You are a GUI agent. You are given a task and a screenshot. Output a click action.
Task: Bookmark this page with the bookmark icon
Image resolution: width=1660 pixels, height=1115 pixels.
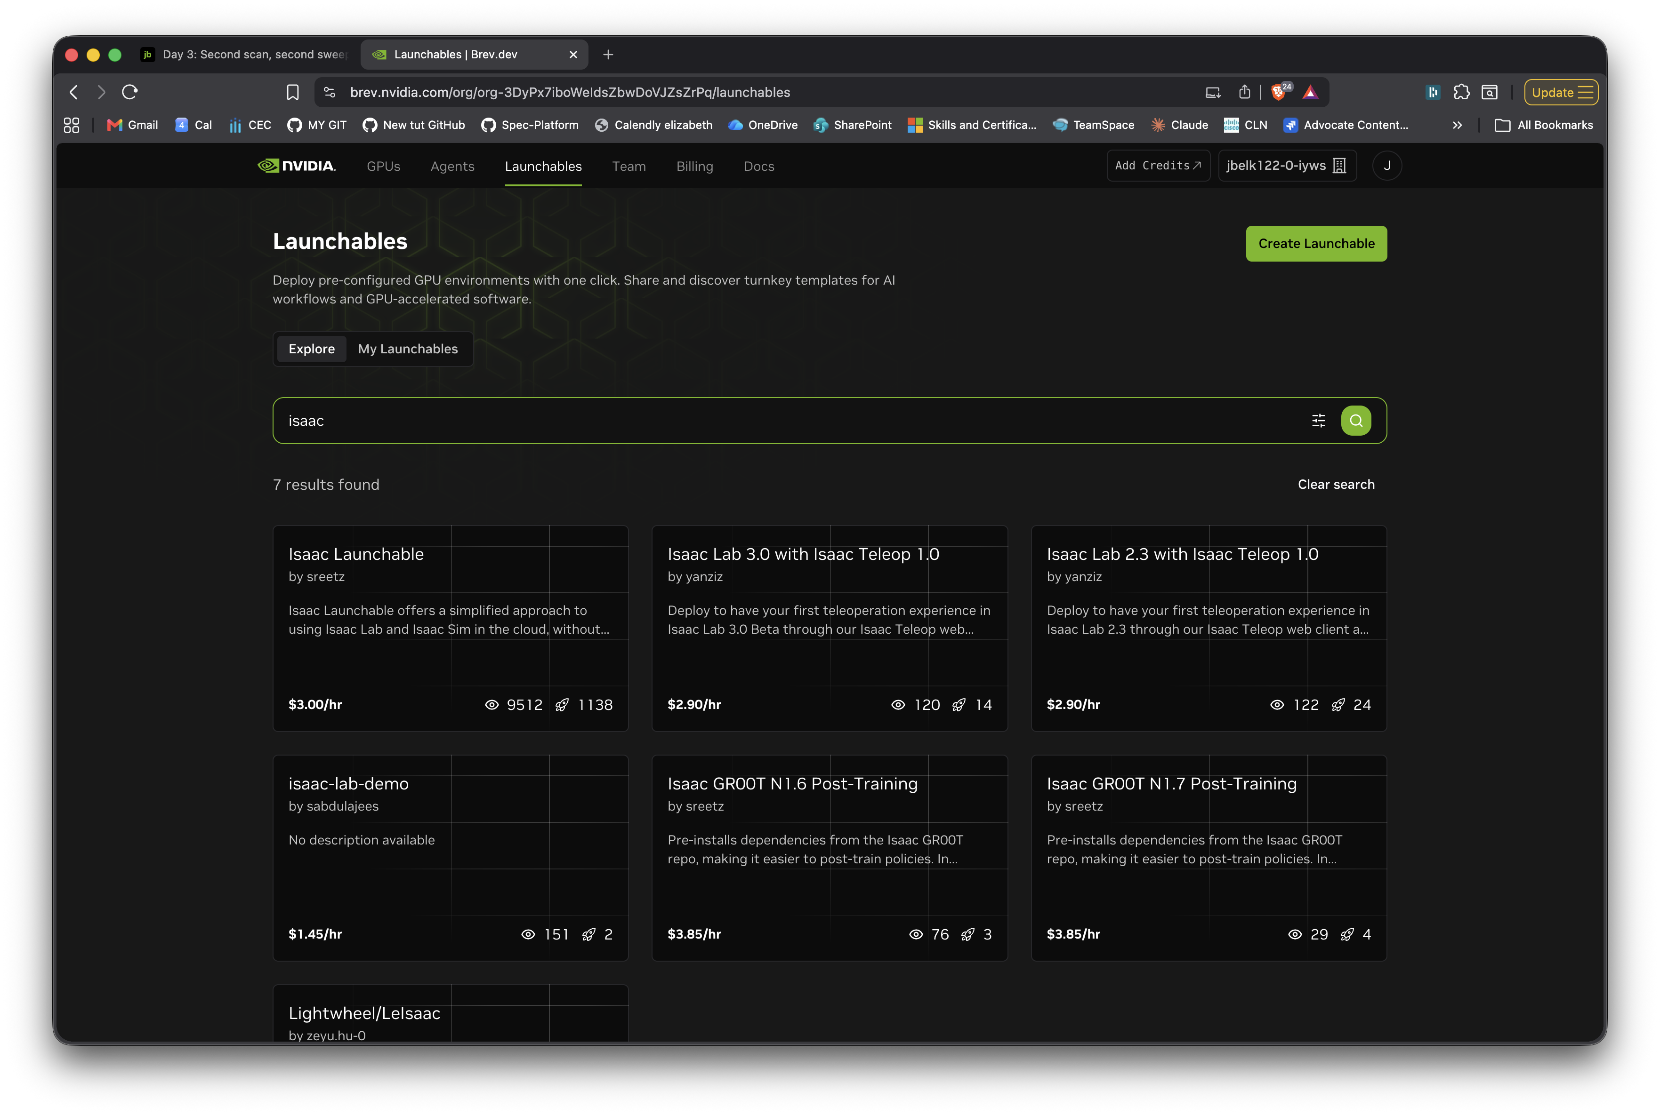coord(292,92)
